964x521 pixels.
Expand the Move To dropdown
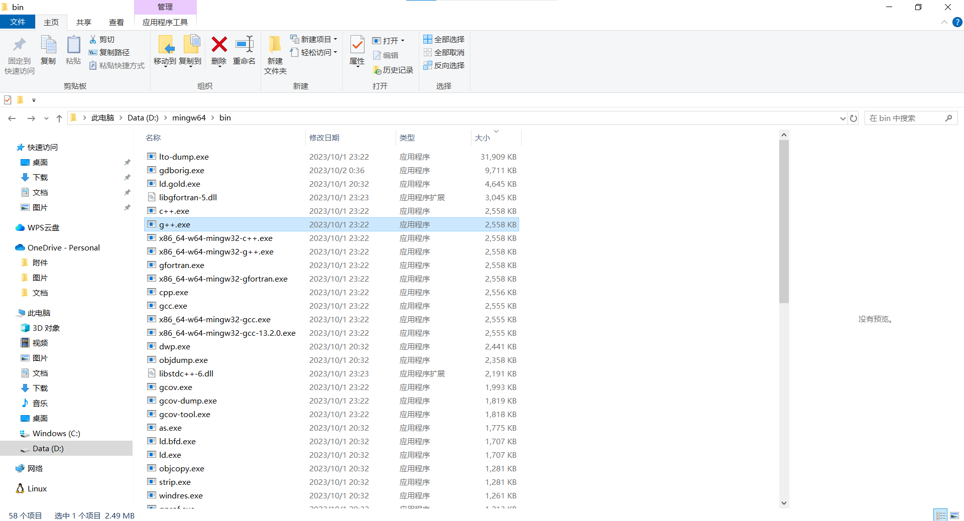pos(165,65)
